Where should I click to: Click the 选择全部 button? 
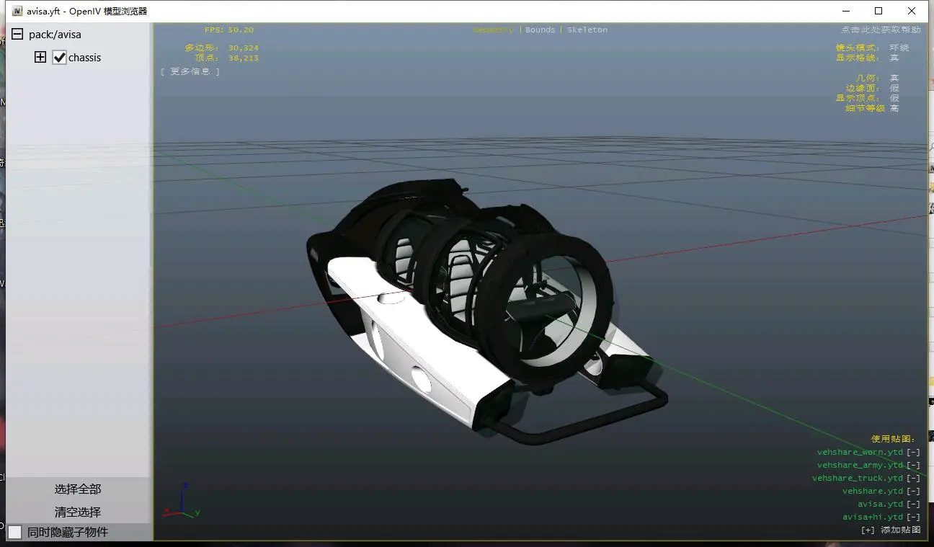tap(78, 489)
